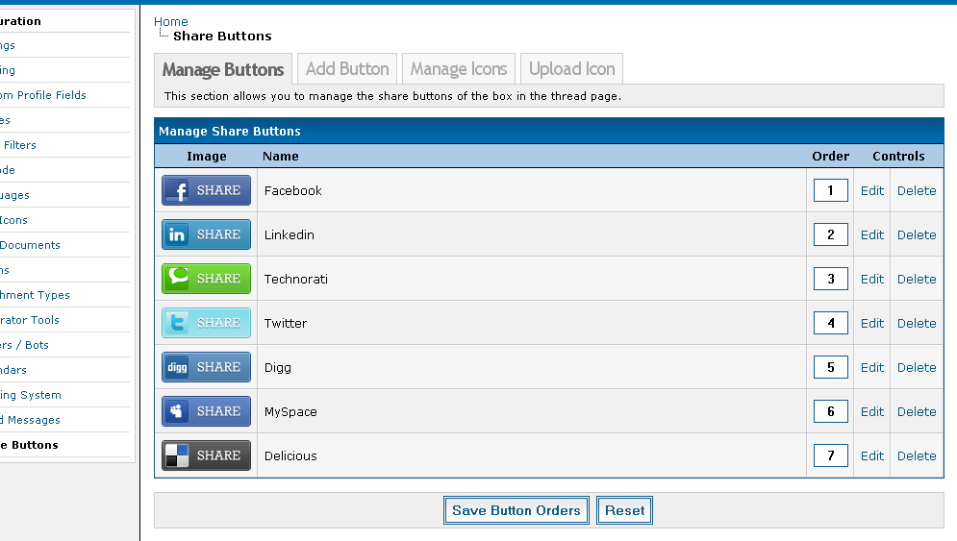Click the Linkedin share button image
The image size is (957, 541).
206,234
